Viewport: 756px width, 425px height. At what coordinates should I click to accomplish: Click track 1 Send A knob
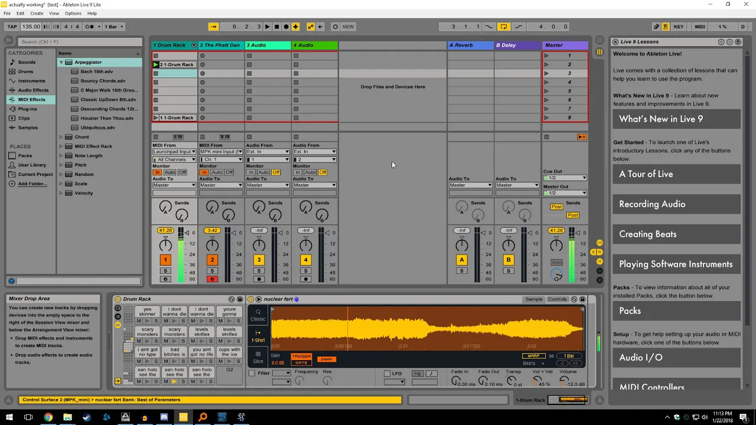165,207
